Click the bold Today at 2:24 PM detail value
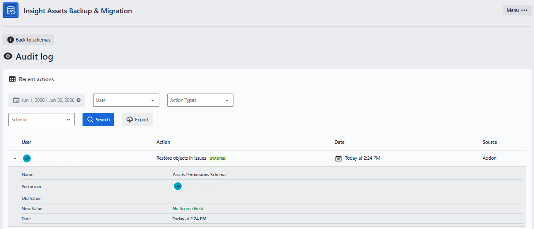 click(x=189, y=219)
